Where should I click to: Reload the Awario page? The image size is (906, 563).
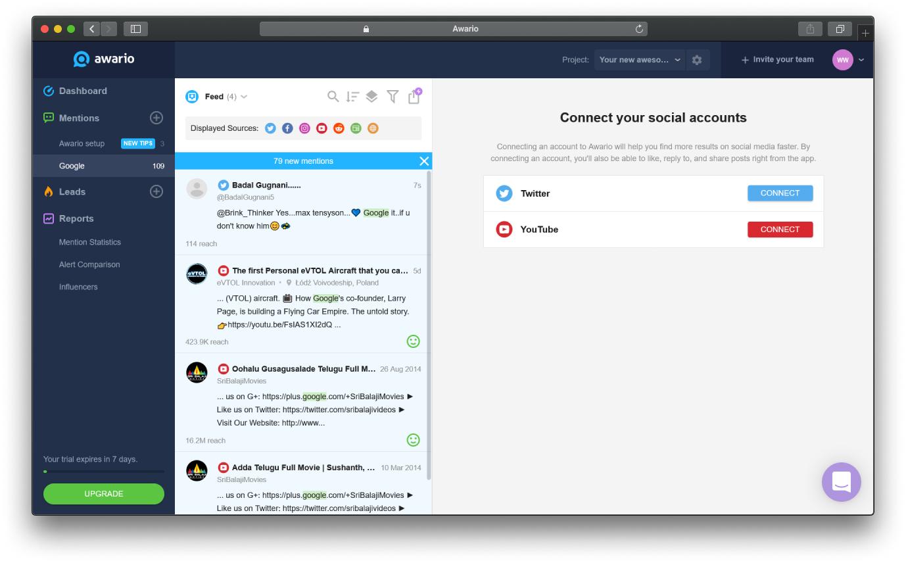tap(639, 29)
